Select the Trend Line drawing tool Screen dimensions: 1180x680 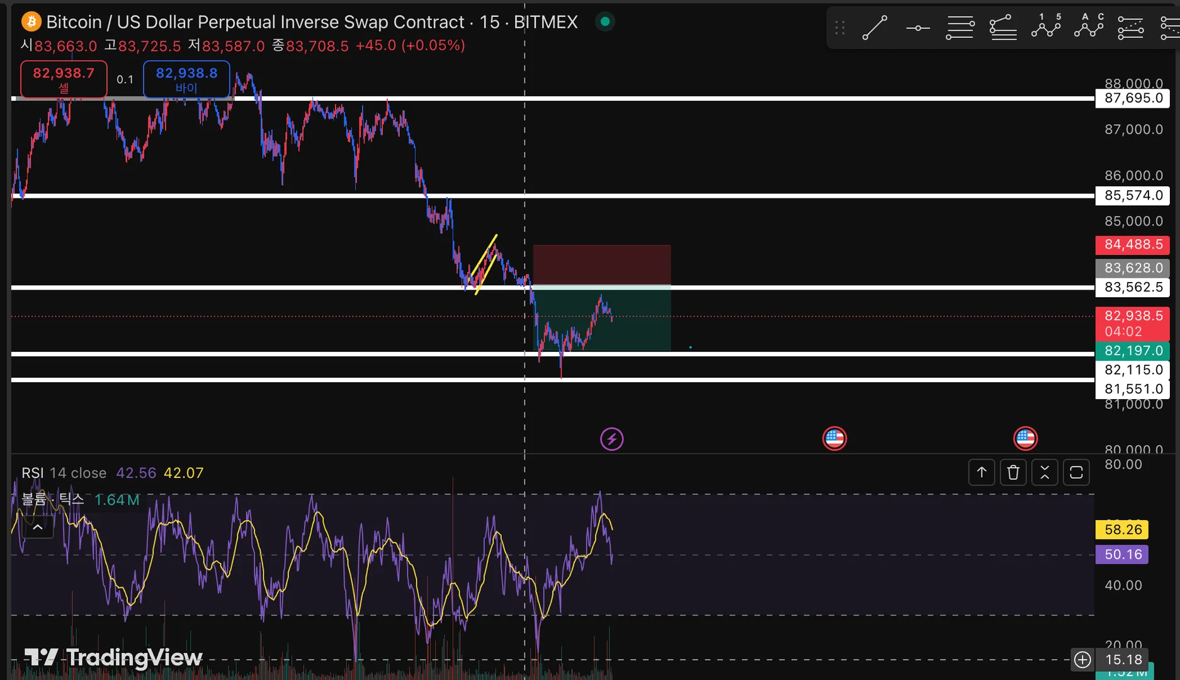pyautogui.click(x=875, y=28)
